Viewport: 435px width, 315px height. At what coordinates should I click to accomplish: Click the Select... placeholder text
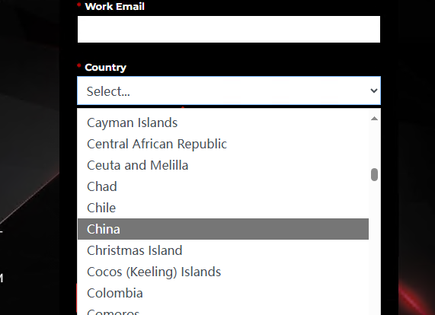coord(108,91)
